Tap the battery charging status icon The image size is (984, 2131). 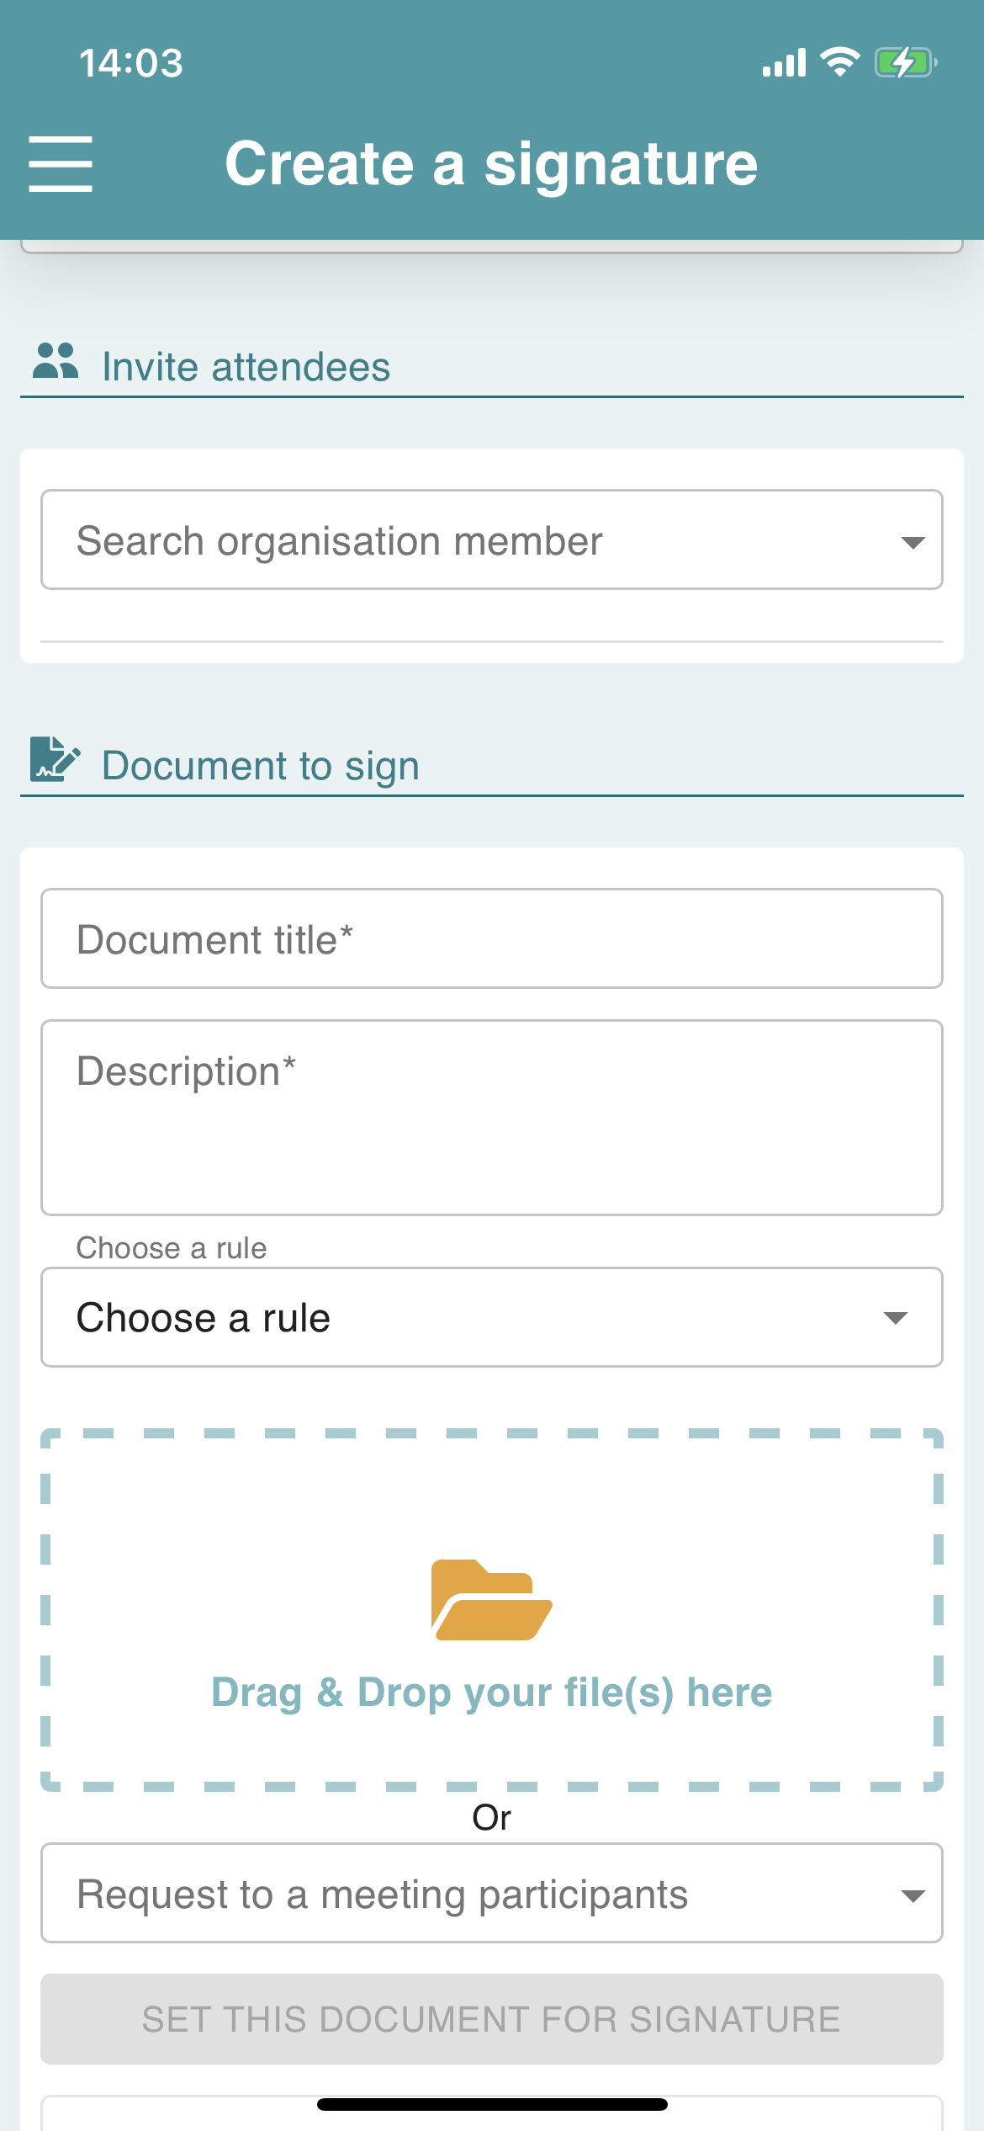(906, 63)
